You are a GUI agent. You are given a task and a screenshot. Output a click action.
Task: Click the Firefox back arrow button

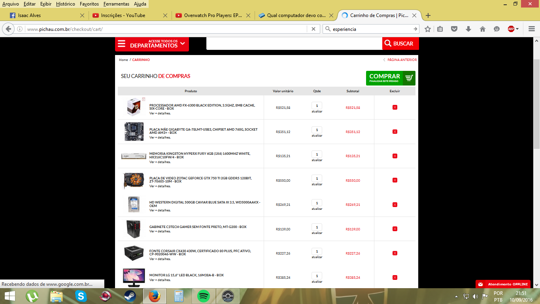(8, 29)
